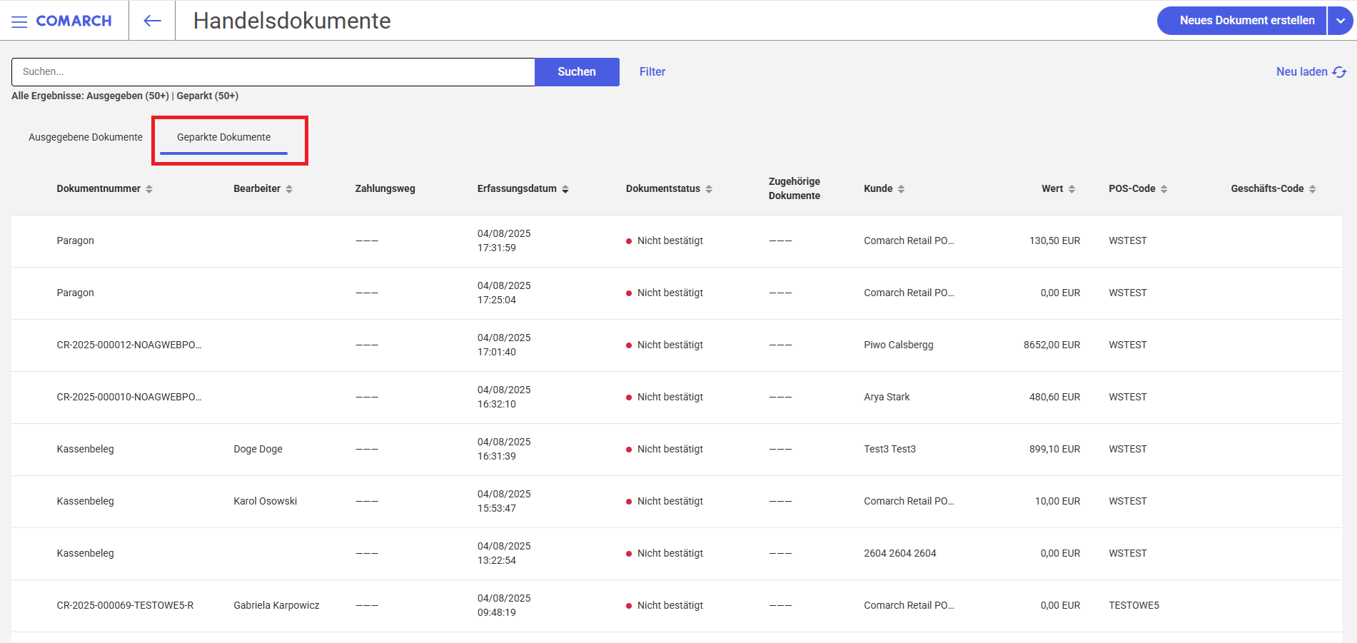Click customer Piwo Calsbergg
1357x643 pixels.
pos(899,345)
